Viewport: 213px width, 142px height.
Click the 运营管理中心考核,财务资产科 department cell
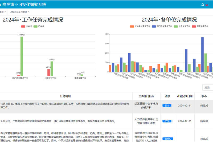coord(146,106)
